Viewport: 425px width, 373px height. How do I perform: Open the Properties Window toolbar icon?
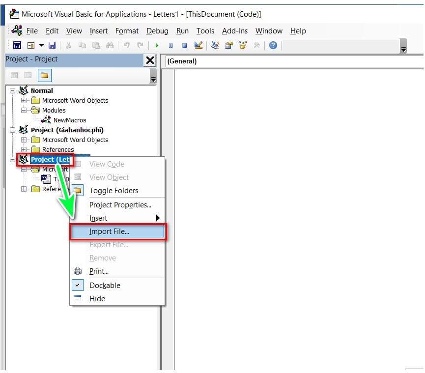229,45
